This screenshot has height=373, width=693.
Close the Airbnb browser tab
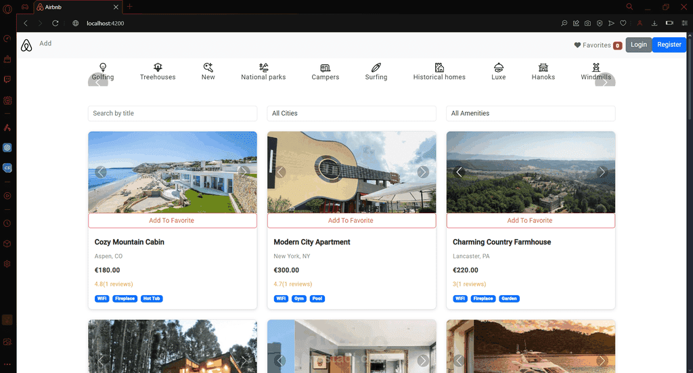(x=116, y=7)
